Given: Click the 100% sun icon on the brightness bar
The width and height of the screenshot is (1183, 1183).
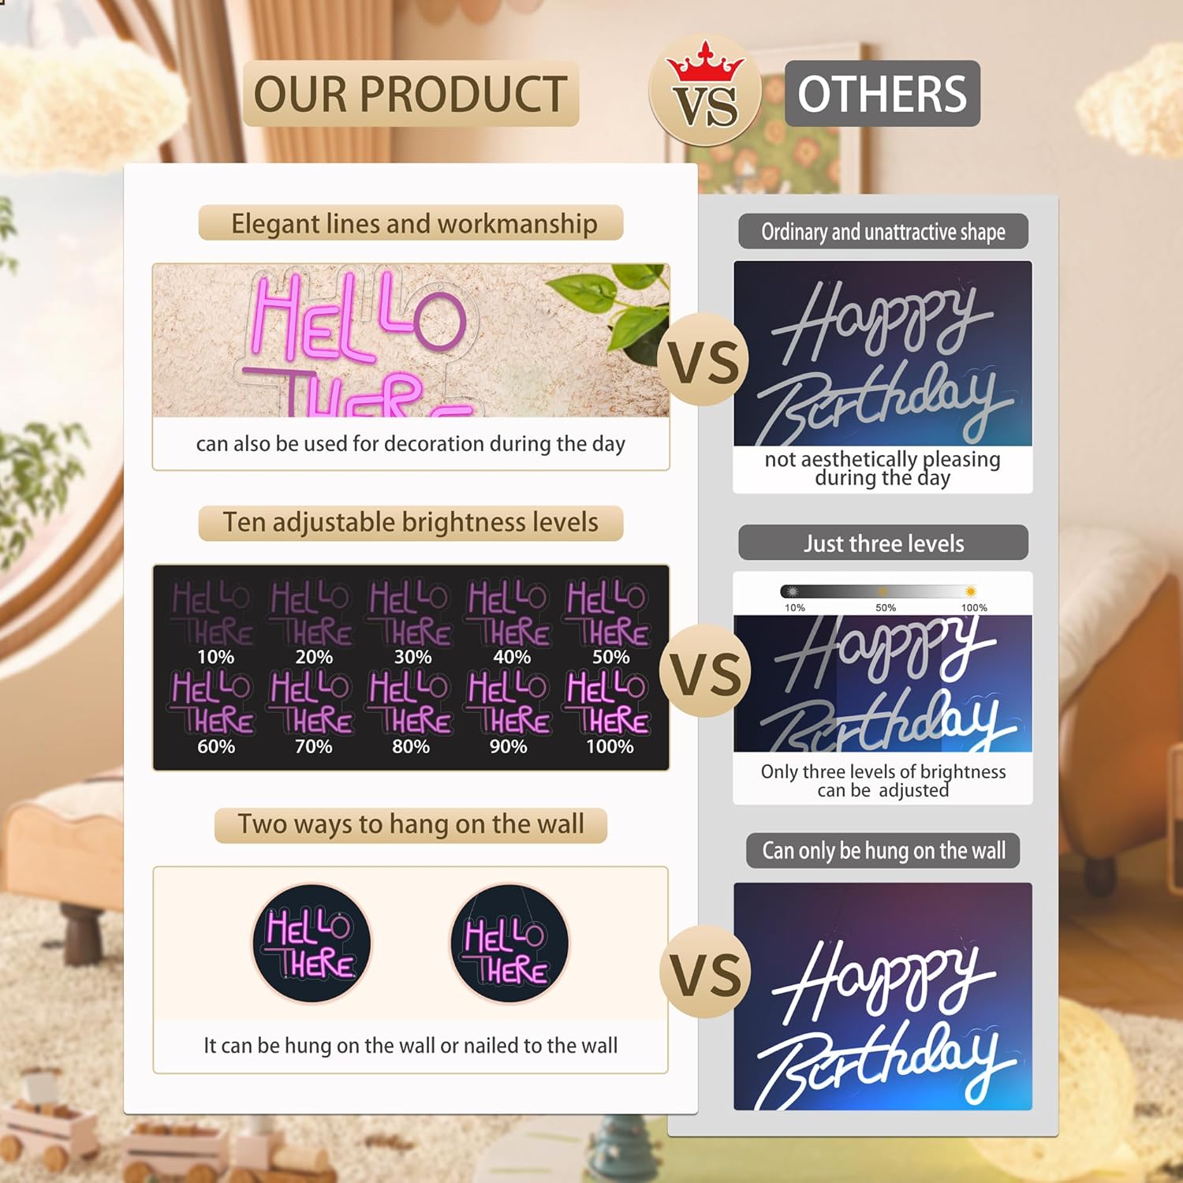Looking at the screenshot, I should pos(971,591).
